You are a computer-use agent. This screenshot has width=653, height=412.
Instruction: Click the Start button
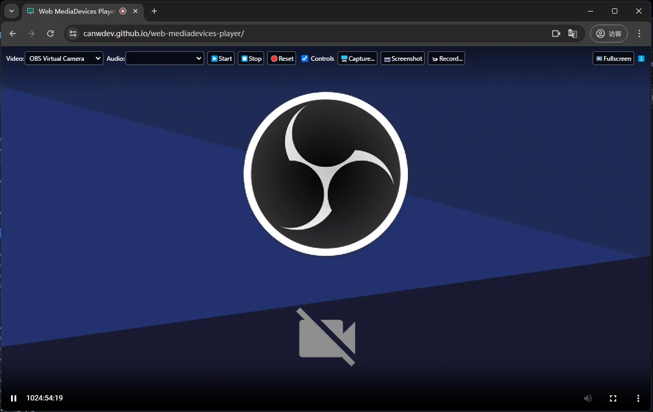(221, 59)
